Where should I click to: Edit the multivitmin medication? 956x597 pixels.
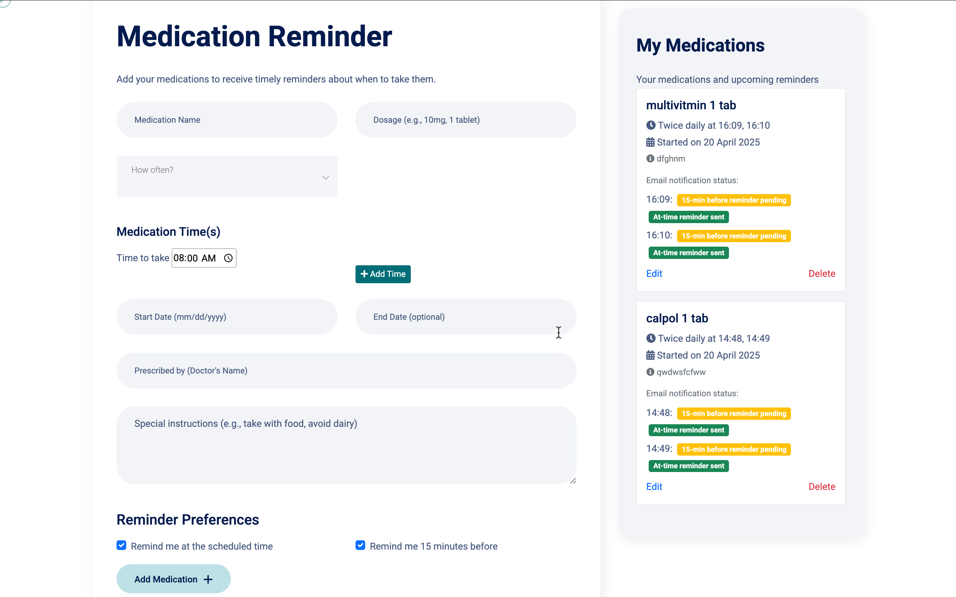tap(654, 273)
